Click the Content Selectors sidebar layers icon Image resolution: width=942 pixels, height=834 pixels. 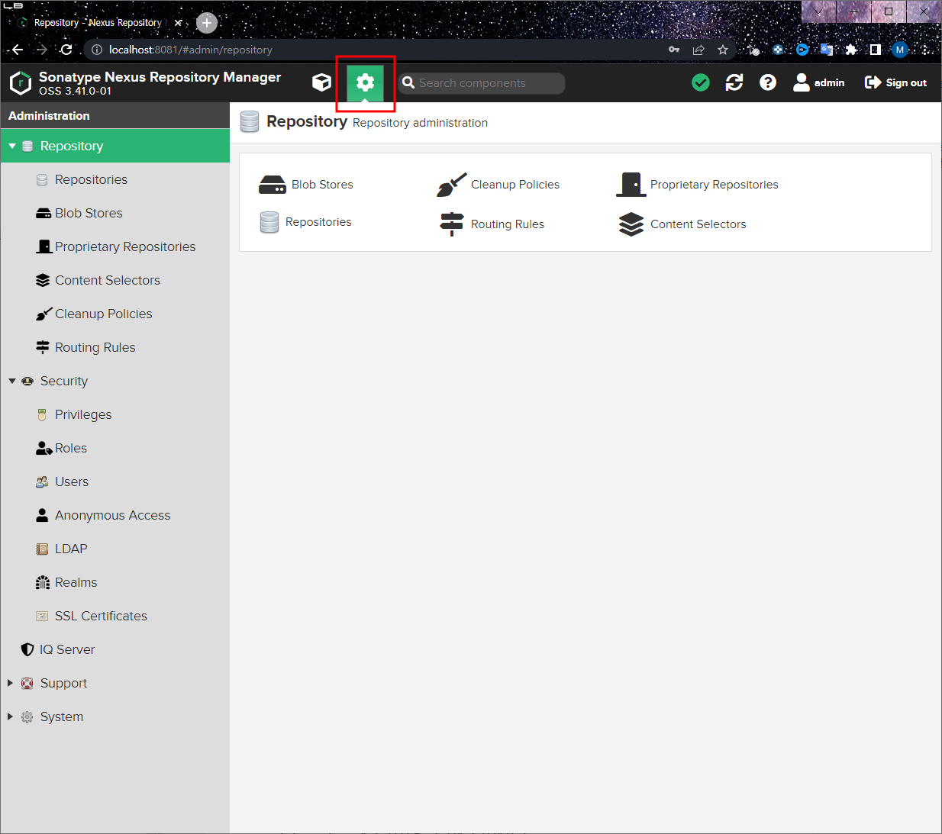tap(43, 280)
